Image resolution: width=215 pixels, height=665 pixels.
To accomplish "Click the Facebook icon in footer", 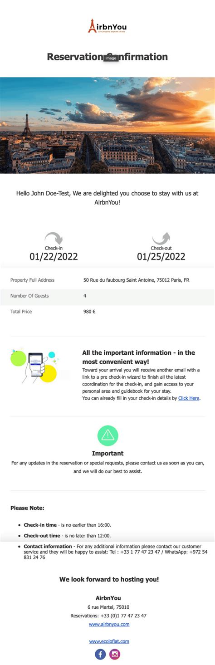I will [x=100, y=654].
